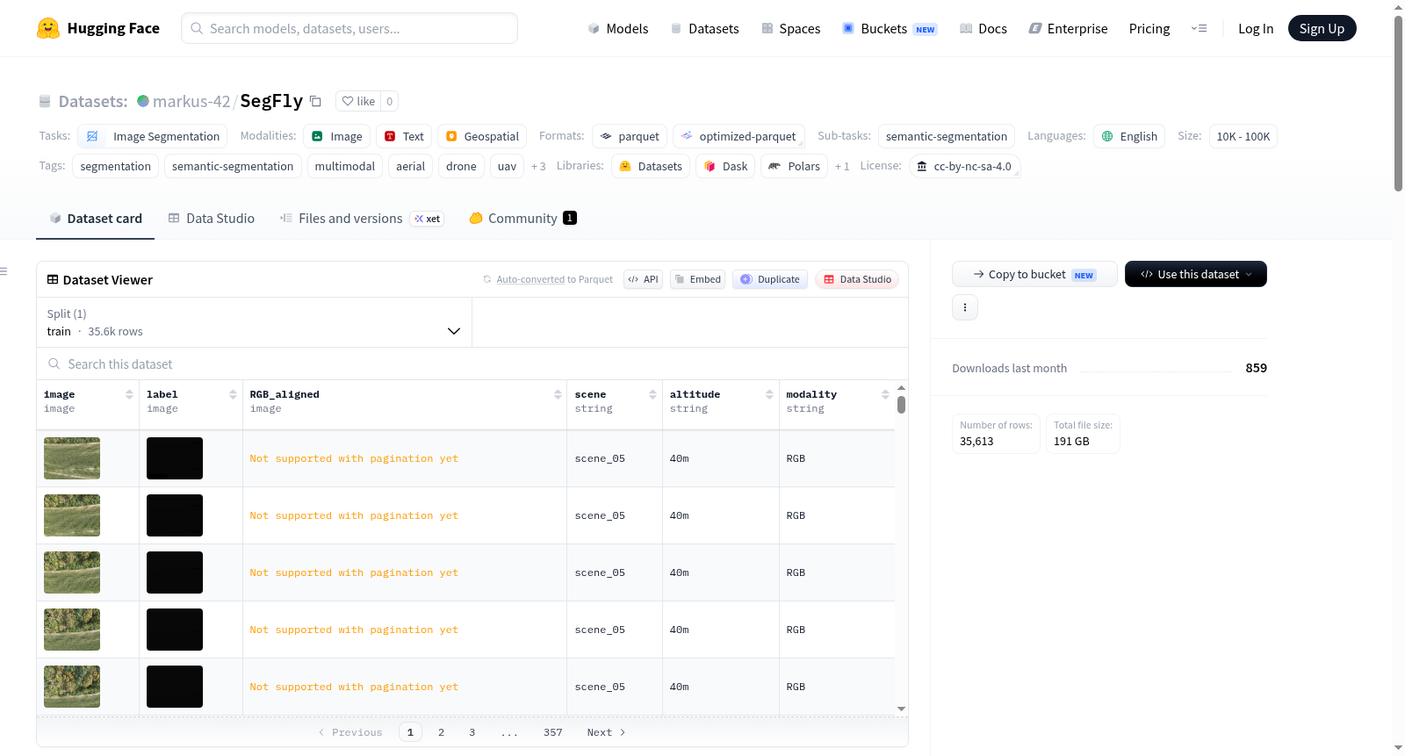Screen dimensions: 1405x756
Task: Click the dataset table scrollbar thumb
Action: coord(901,405)
